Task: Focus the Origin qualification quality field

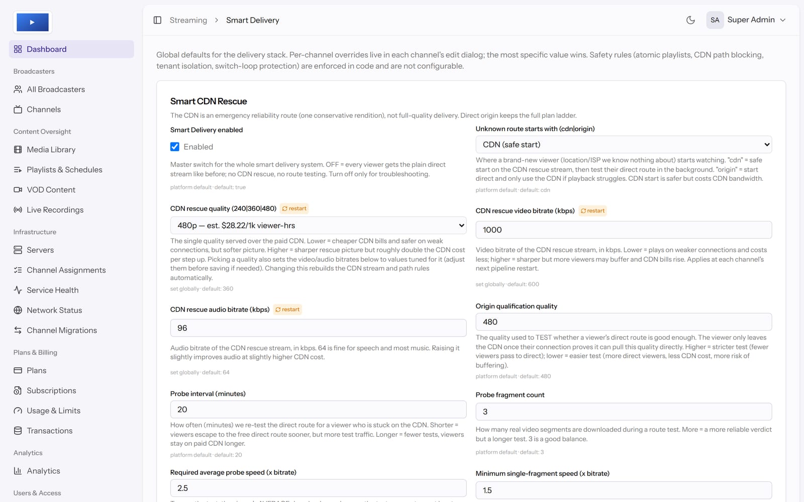Action: tap(624, 322)
